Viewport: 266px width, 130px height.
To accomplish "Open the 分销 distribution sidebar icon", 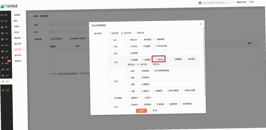I will click(2, 57).
